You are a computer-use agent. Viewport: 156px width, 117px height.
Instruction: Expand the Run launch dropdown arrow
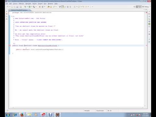coord(32,7)
